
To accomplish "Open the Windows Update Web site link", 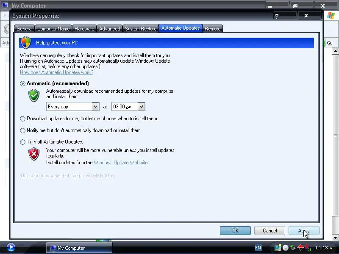I will [x=121, y=163].
